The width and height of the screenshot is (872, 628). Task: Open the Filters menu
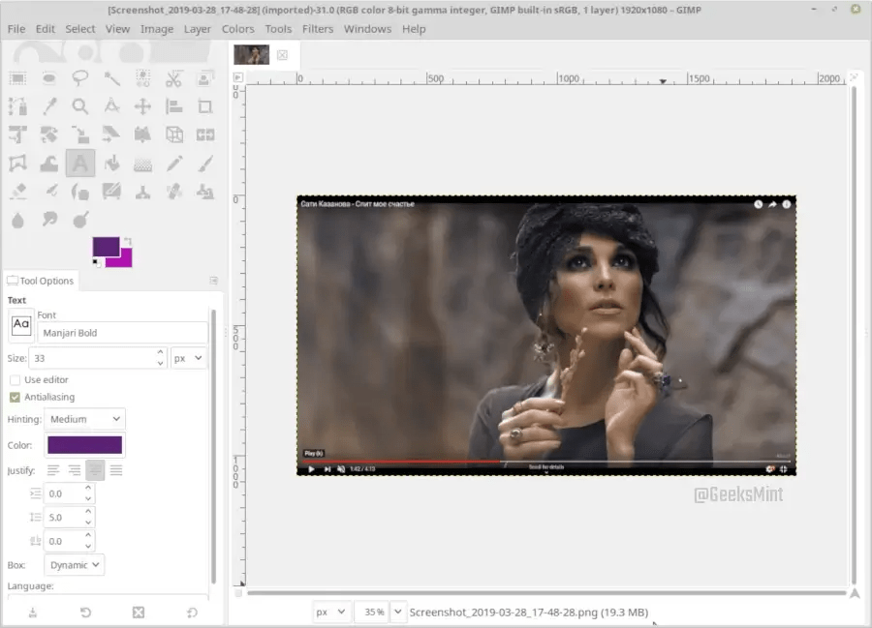(x=318, y=29)
